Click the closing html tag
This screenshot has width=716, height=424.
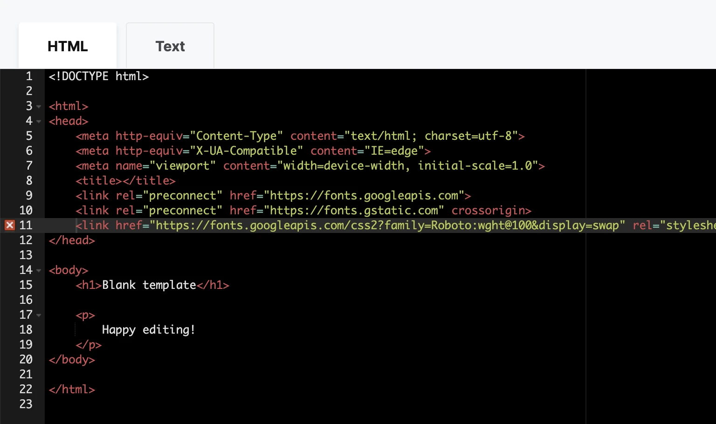(x=72, y=390)
